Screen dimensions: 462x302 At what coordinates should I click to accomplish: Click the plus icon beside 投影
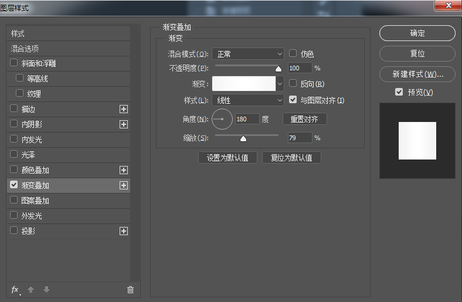point(124,231)
